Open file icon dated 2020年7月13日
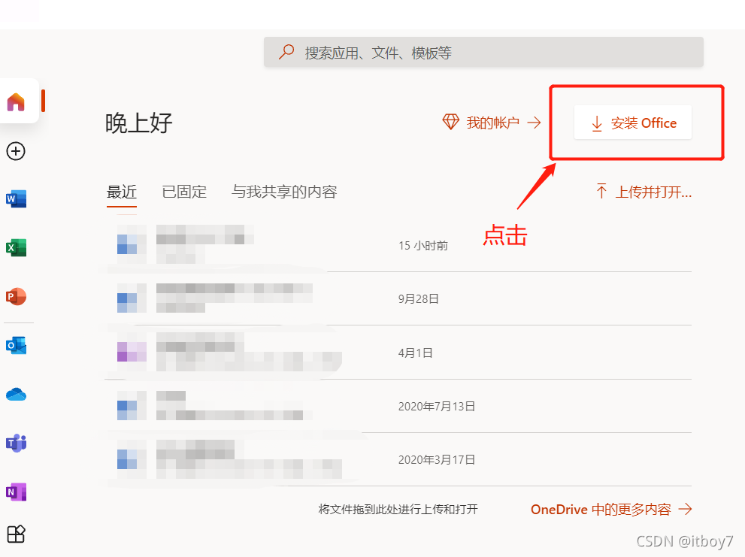The height and width of the screenshot is (557, 745). pyautogui.click(x=132, y=405)
